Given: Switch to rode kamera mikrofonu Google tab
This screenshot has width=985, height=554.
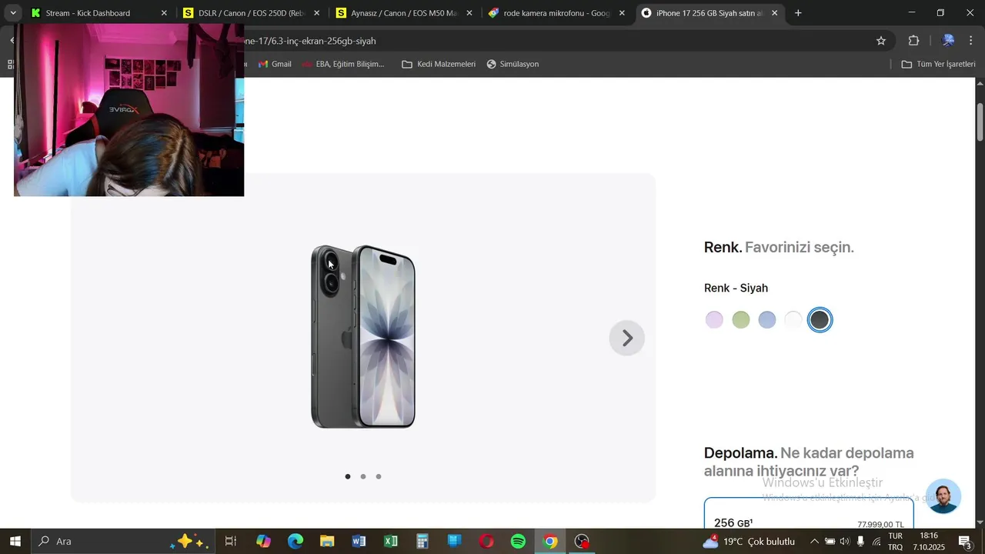Looking at the screenshot, I should click(556, 13).
